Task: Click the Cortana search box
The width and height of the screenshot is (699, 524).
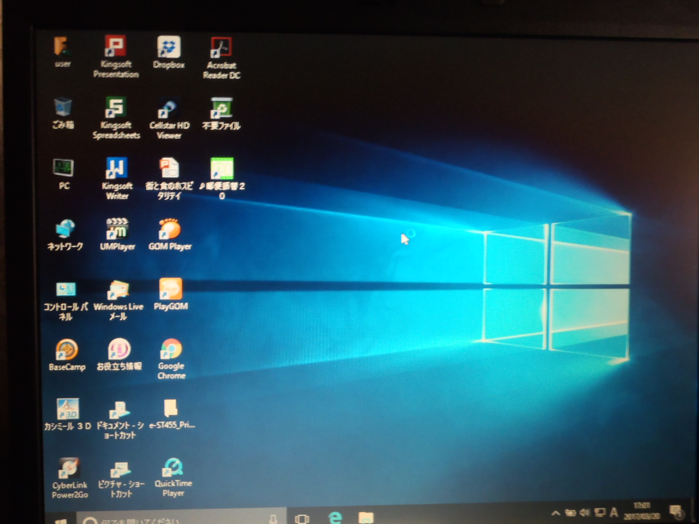Action: tap(181, 518)
